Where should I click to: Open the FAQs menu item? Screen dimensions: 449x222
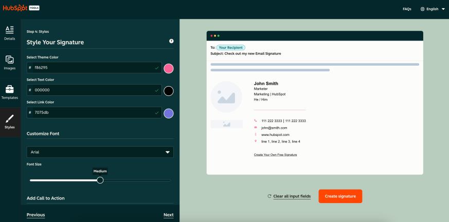[x=407, y=9]
